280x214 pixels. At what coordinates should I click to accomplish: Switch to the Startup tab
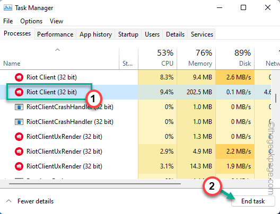(x=128, y=34)
